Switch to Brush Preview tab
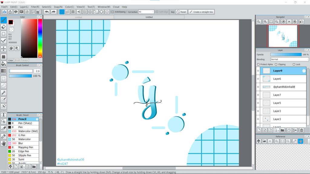The image size is (310, 174). (21, 60)
